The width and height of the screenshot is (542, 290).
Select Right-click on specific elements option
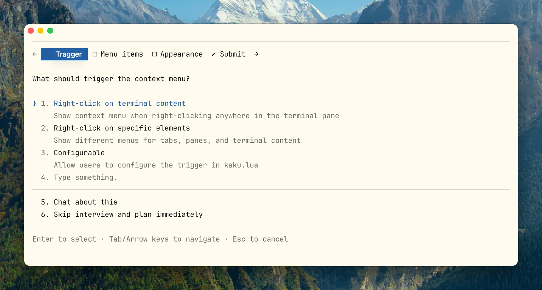pos(122,128)
